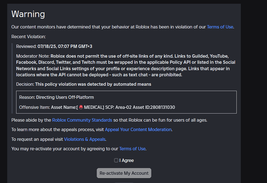Click the "Recent Violation:" label
The width and height of the screenshot is (267, 183).
click(x=29, y=37)
